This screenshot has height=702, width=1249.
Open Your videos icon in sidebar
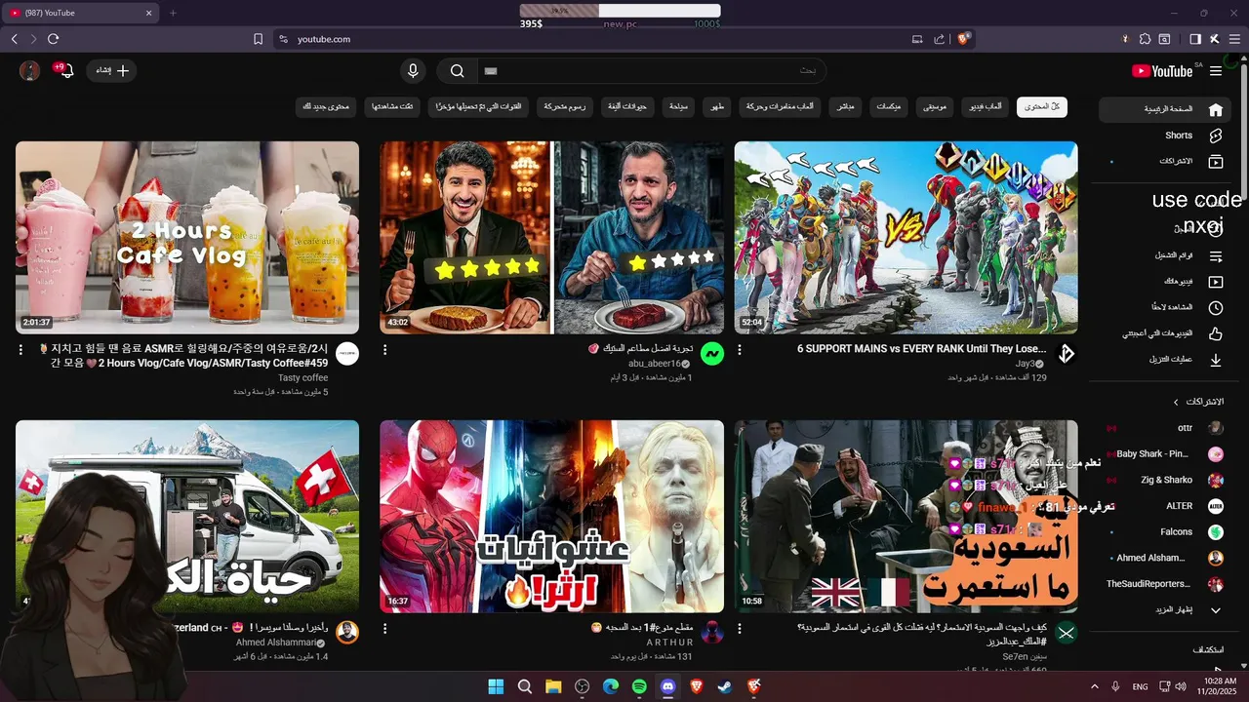pyautogui.click(x=1215, y=282)
